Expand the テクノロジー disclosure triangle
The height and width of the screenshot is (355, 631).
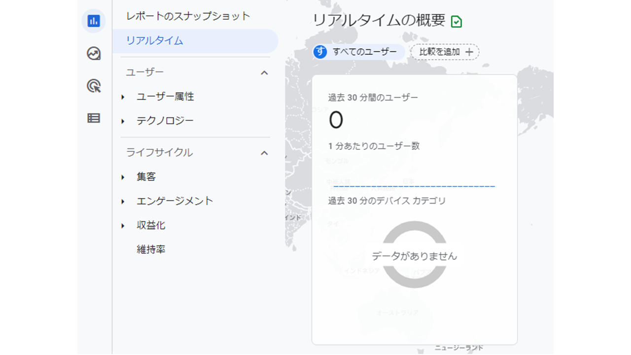pyautogui.click(x=122, y=121)
